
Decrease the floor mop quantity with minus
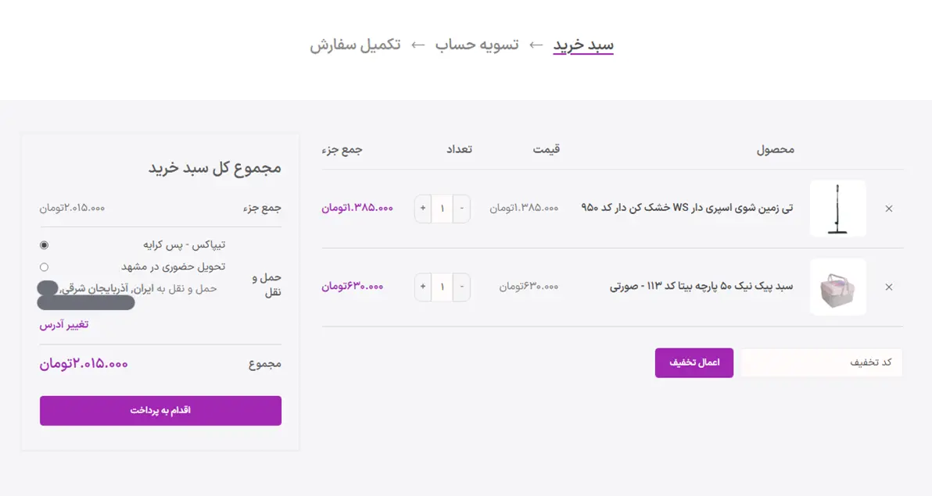[x=461, y=209]
